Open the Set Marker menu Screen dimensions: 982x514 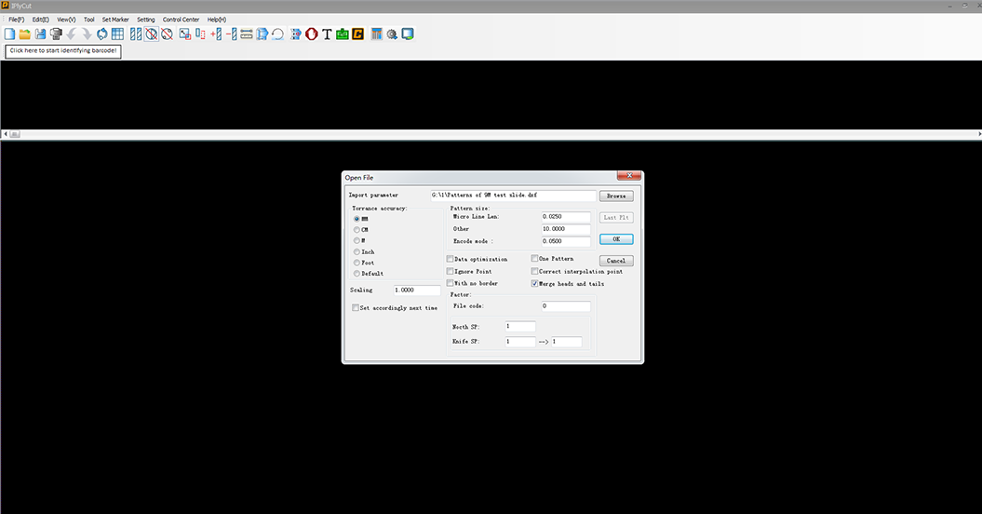pos(115,19)
